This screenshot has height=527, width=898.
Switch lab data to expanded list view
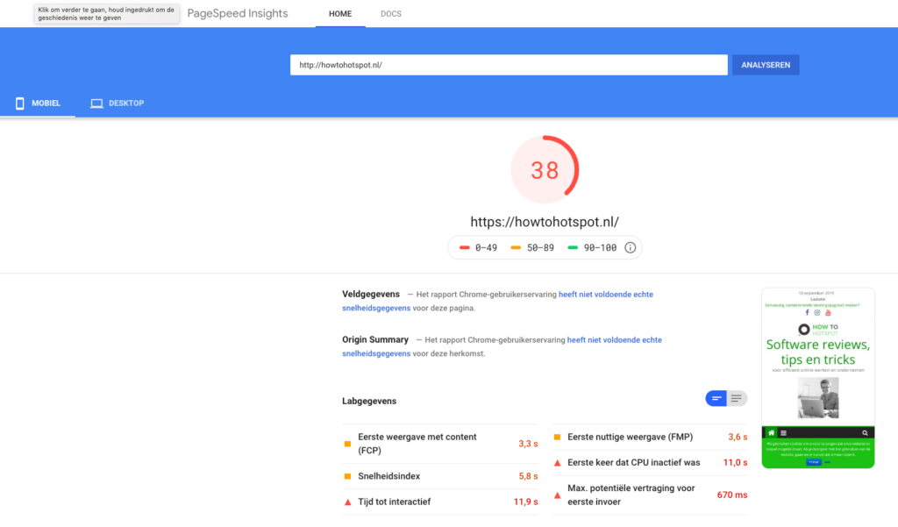[x=738, y=399]
